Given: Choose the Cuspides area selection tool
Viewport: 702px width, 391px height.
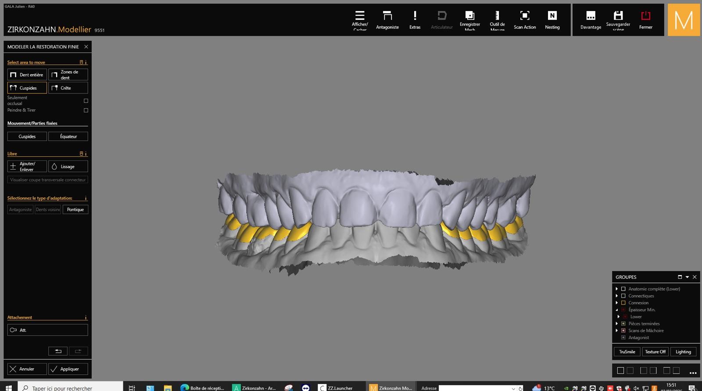Looking at the screenshot, I should coord(27,88).
